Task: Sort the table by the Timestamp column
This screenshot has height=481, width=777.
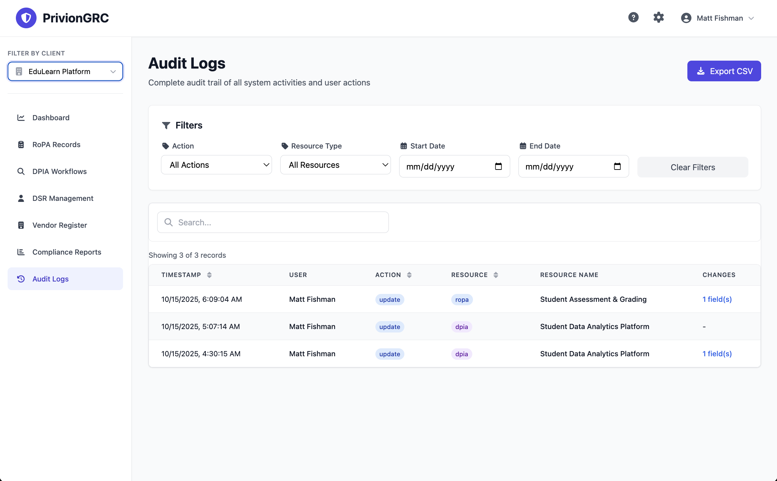Action: pyautogui.click(x=209, y=275)
